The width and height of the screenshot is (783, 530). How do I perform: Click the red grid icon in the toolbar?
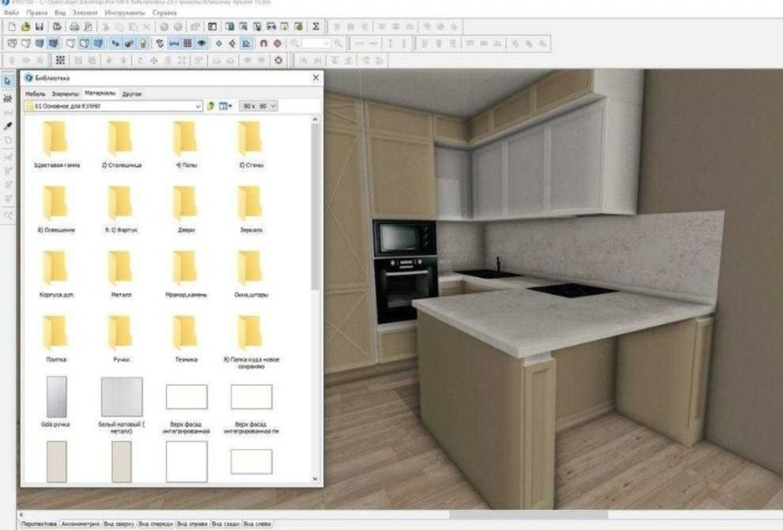[188, 43]
